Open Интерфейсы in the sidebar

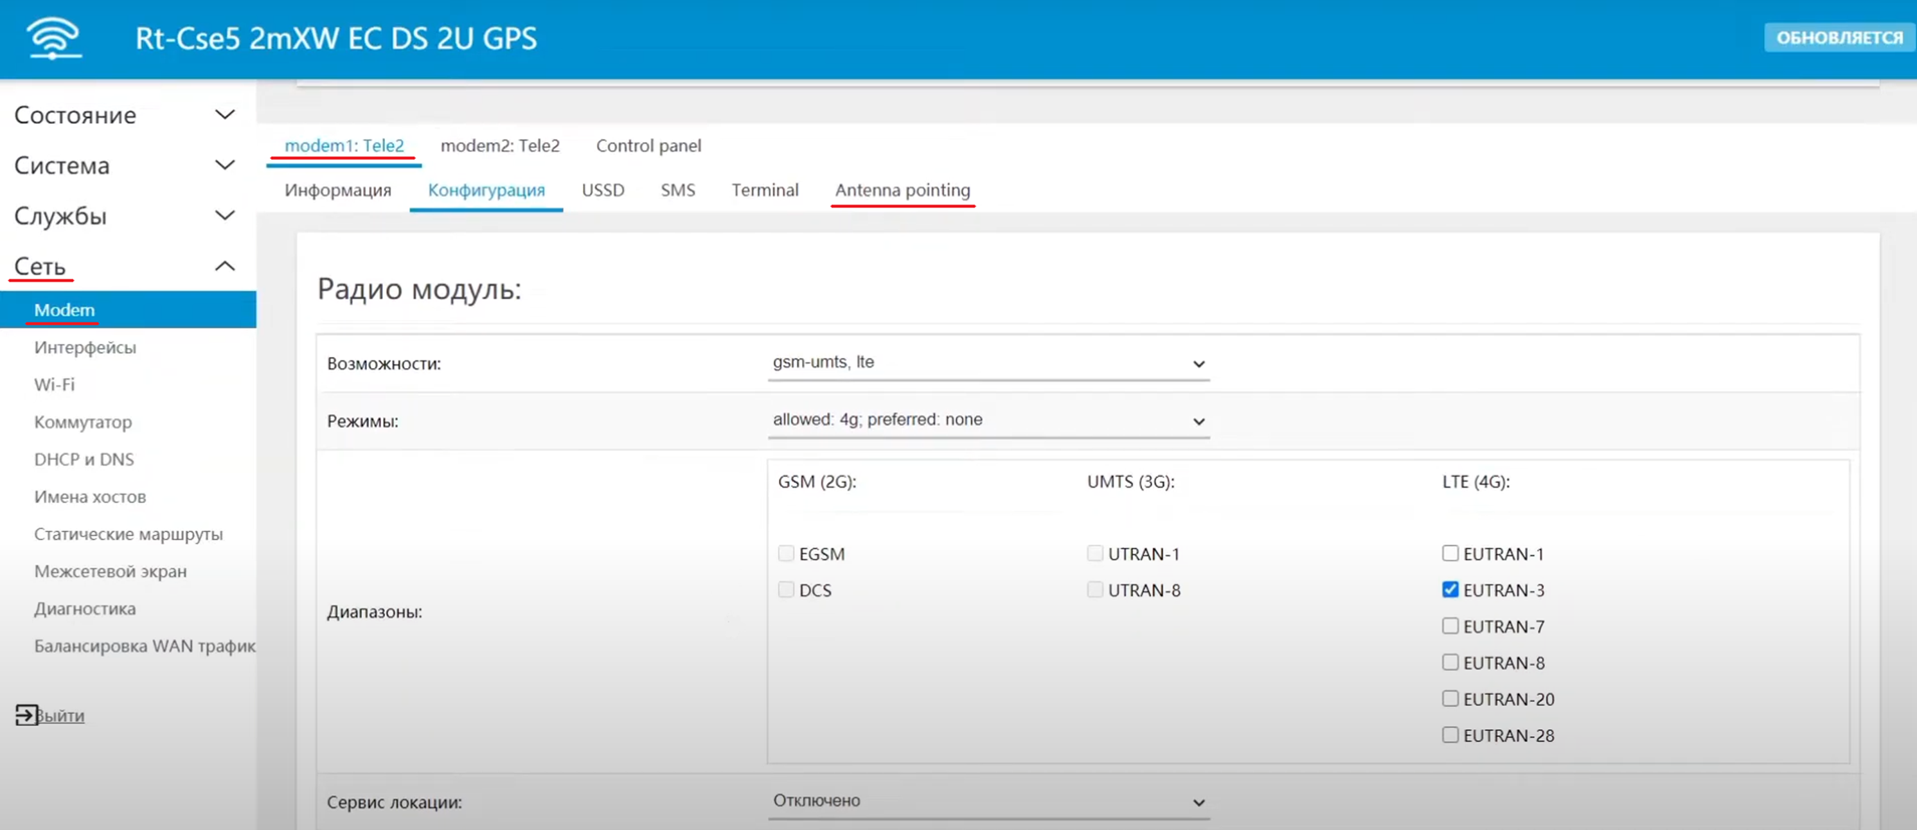pos(85,348)
